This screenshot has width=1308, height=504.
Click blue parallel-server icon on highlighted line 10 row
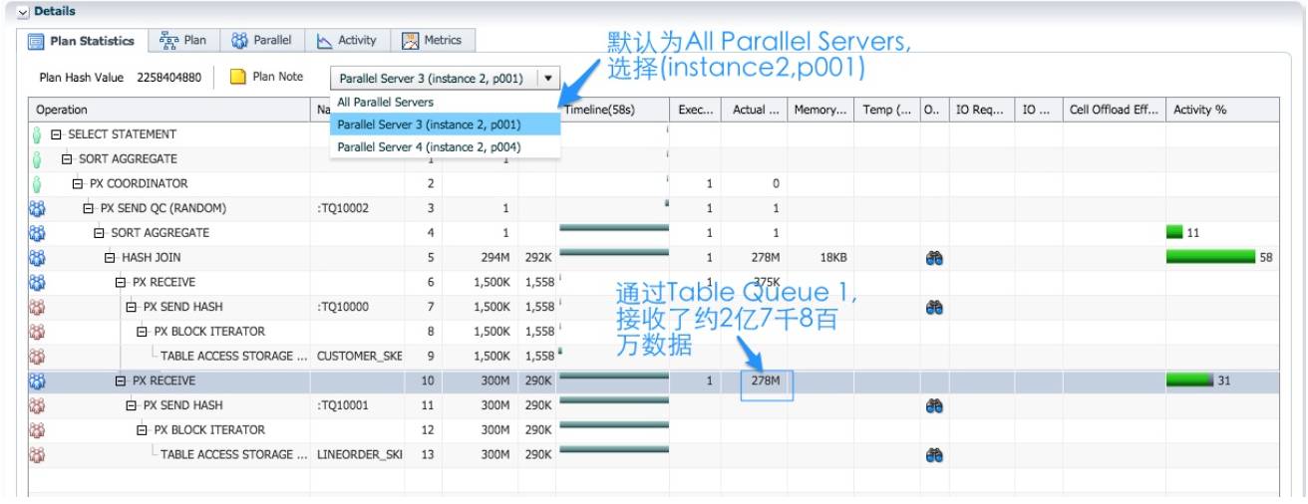tap(38, 380)
